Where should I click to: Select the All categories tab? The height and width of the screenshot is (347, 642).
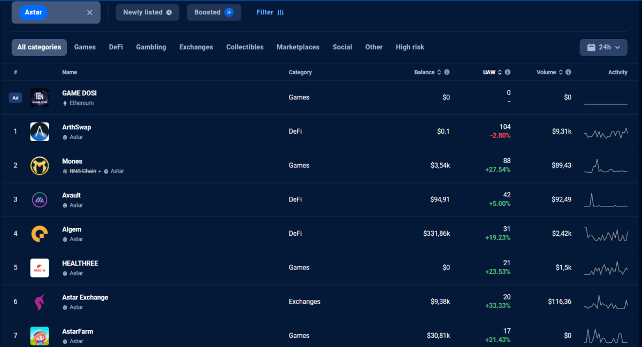(x=39, y=47)
